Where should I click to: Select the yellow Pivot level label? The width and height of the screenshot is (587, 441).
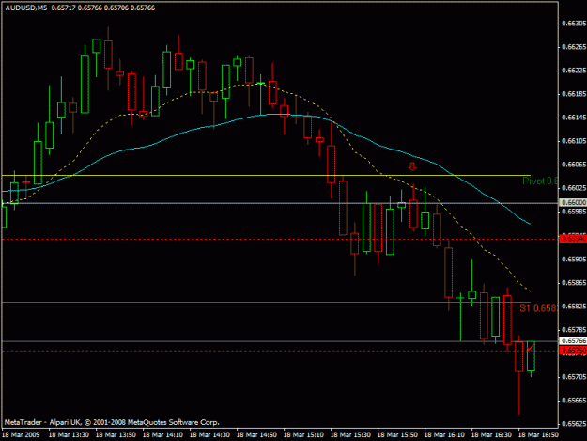(540, 181)
